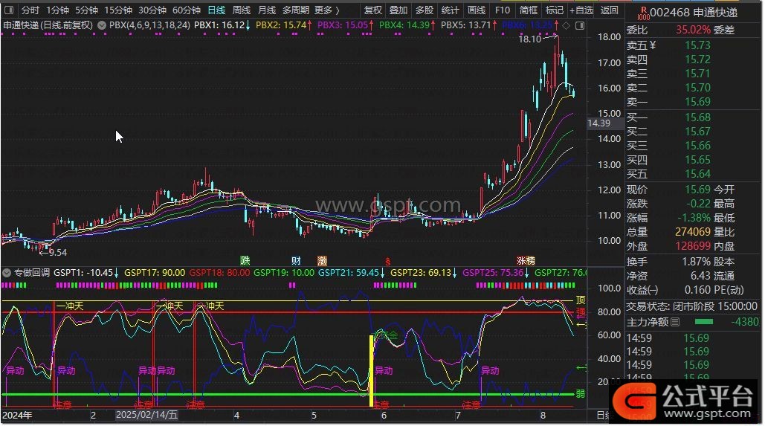The image size is (765, 426).
Task: Add stock via +自选 button
Action: [581, 10]
